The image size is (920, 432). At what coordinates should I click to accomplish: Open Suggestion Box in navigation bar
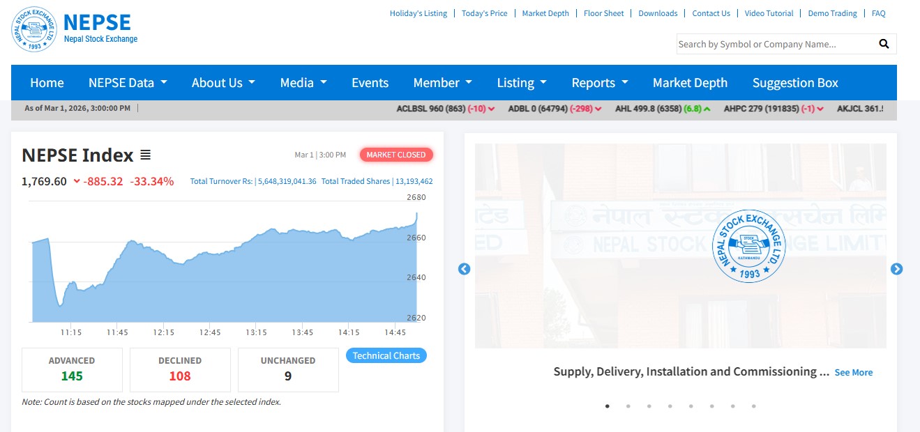(795, 83)
